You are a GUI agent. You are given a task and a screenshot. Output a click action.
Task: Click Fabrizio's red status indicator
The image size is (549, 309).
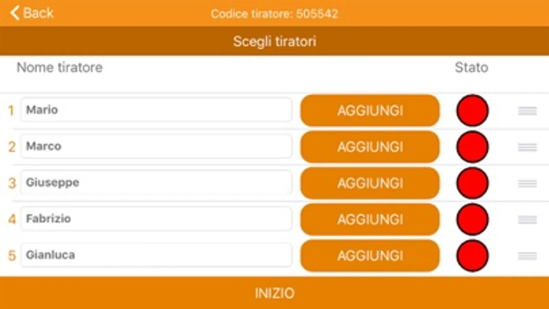coord(472,219)
